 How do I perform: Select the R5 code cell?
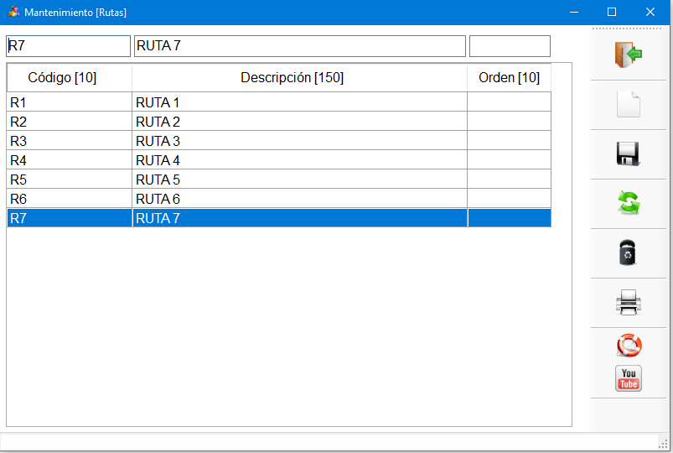tap(70, 180)
